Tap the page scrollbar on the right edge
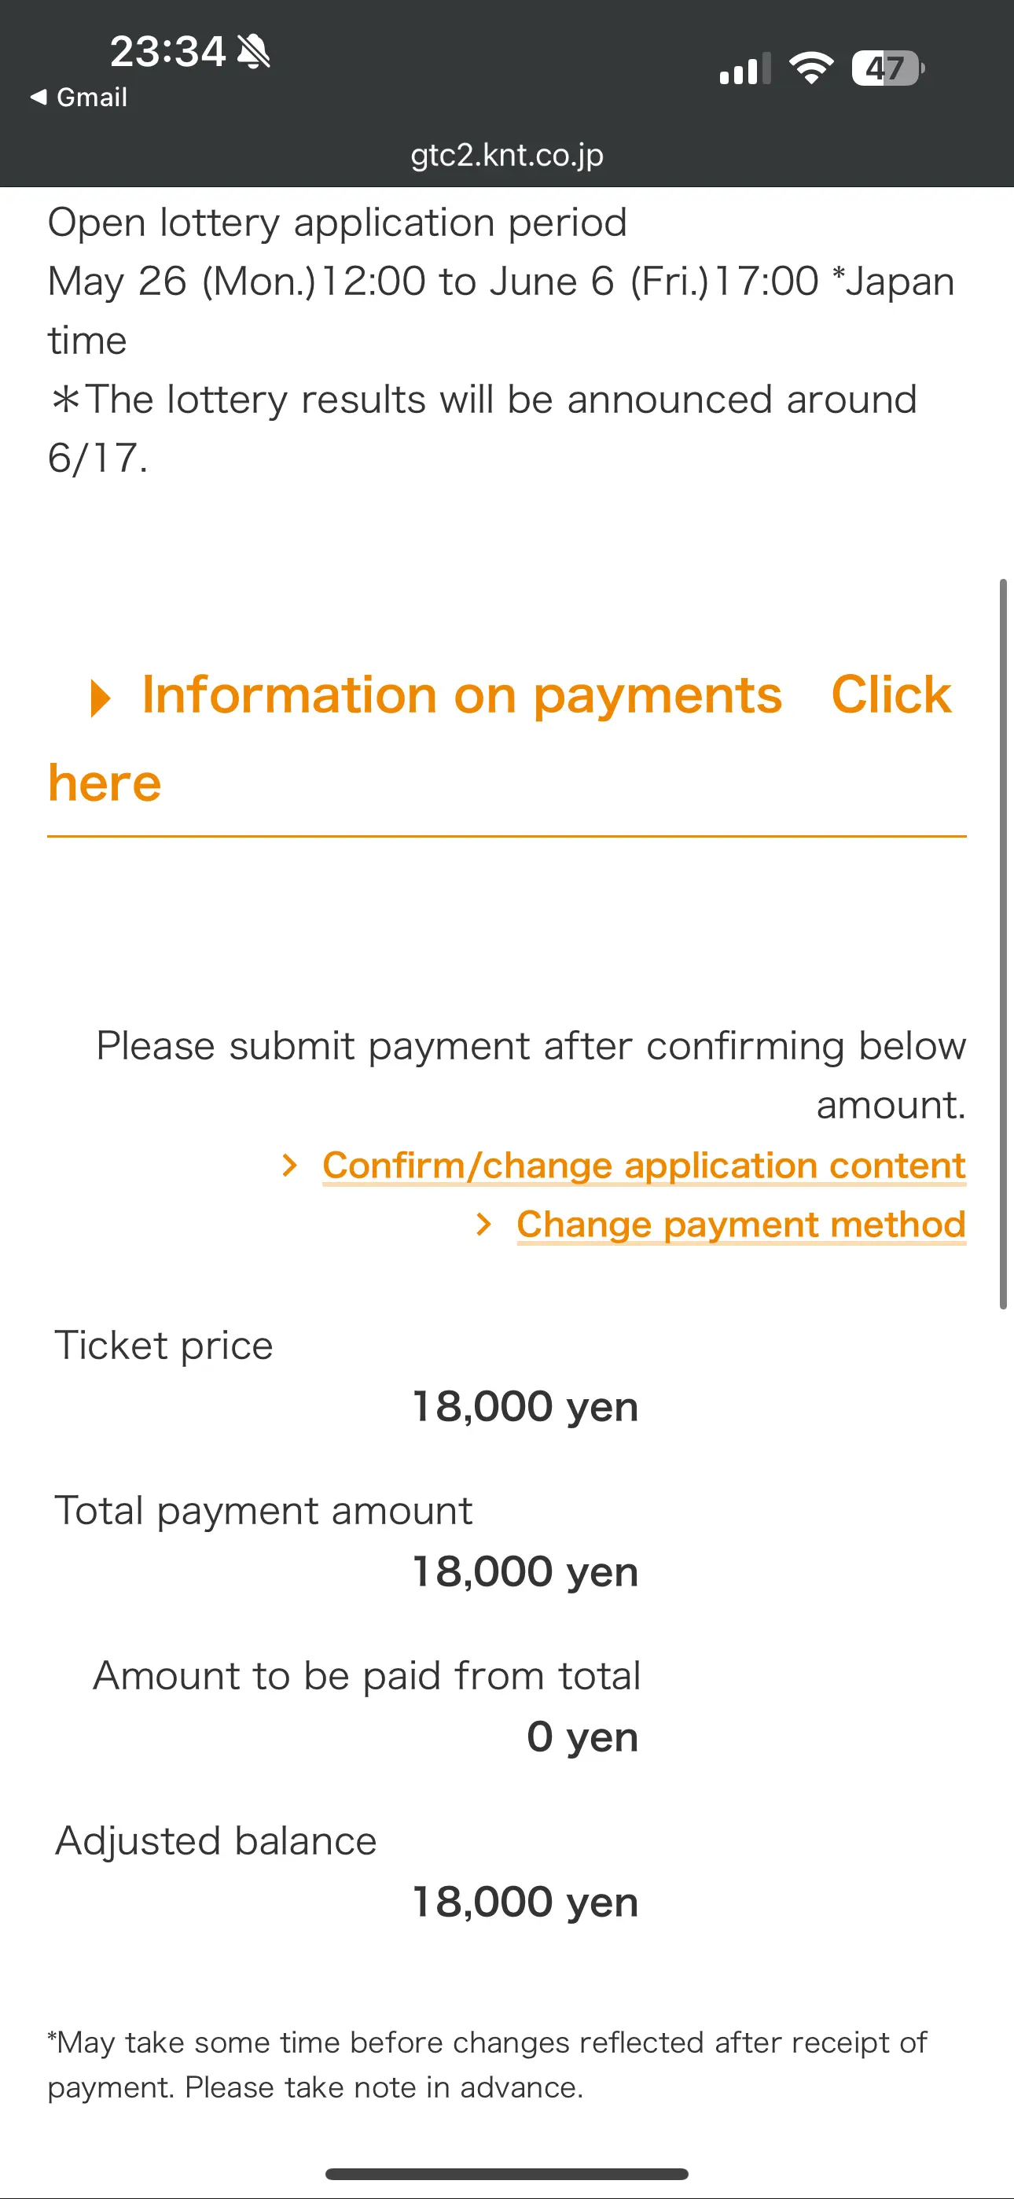This screenshot has width=1014, height=2199. 1003,943
